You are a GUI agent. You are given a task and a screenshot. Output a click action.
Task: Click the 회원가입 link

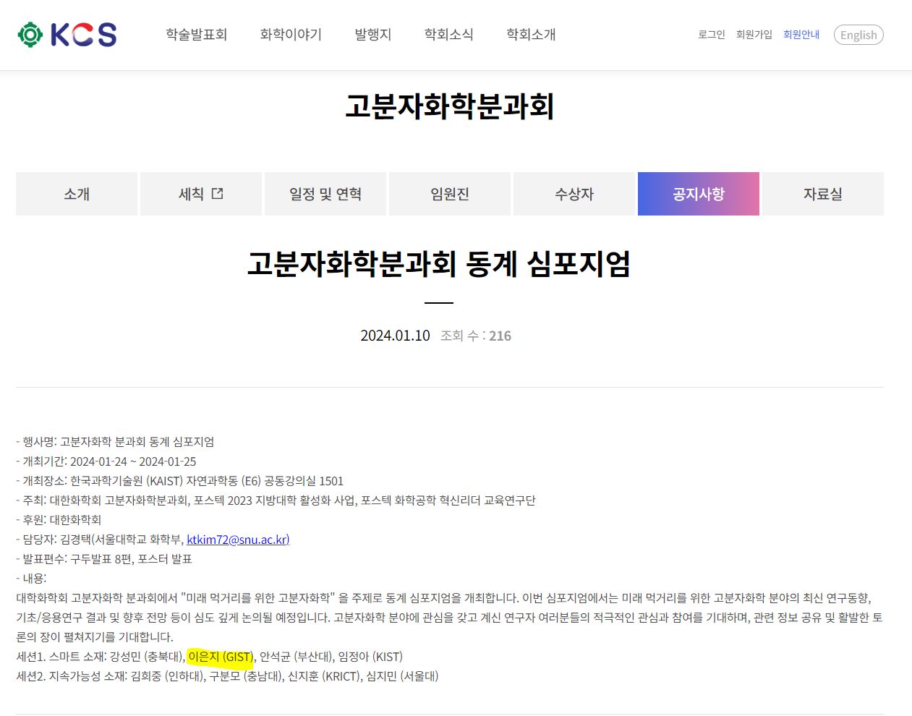(x=754, y=35)
